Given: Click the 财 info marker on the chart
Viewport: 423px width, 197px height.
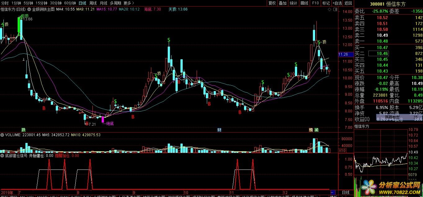Looking at the screenshot, I should (x=219, y=130).
